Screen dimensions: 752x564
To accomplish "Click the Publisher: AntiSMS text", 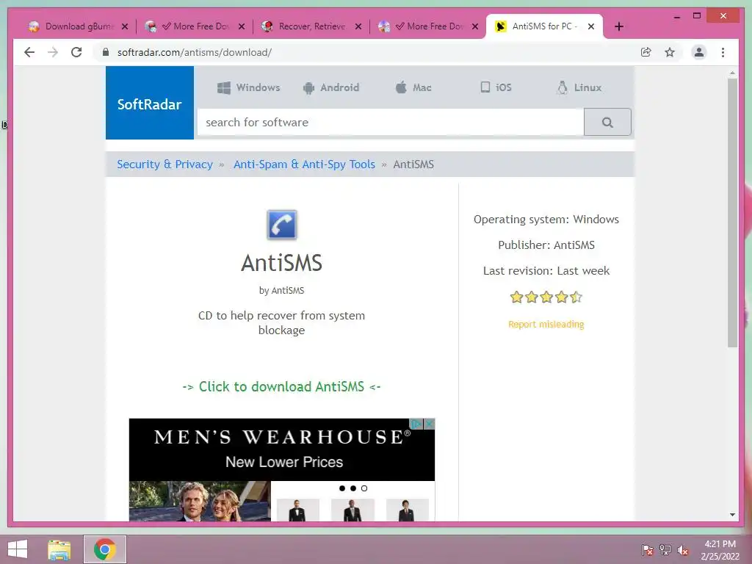I will coord(546,245).
